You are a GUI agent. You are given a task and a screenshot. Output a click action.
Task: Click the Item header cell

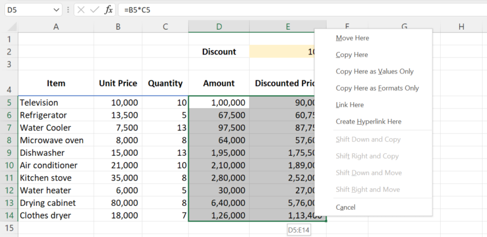(56, 83)
